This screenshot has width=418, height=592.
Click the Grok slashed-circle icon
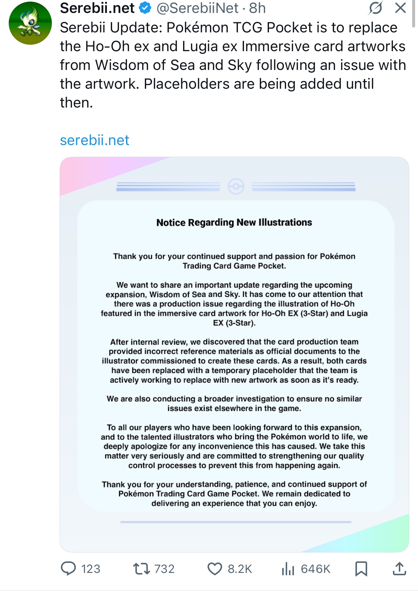coord(376,8)
